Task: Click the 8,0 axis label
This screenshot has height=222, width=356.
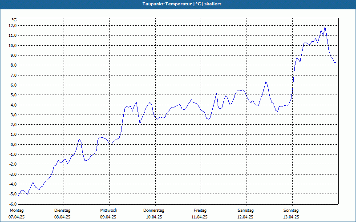Action: click(13, 65)
